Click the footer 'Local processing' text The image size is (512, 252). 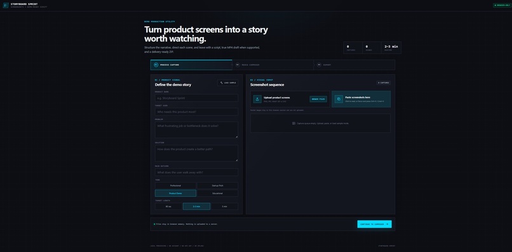click(x=177, y=246)
